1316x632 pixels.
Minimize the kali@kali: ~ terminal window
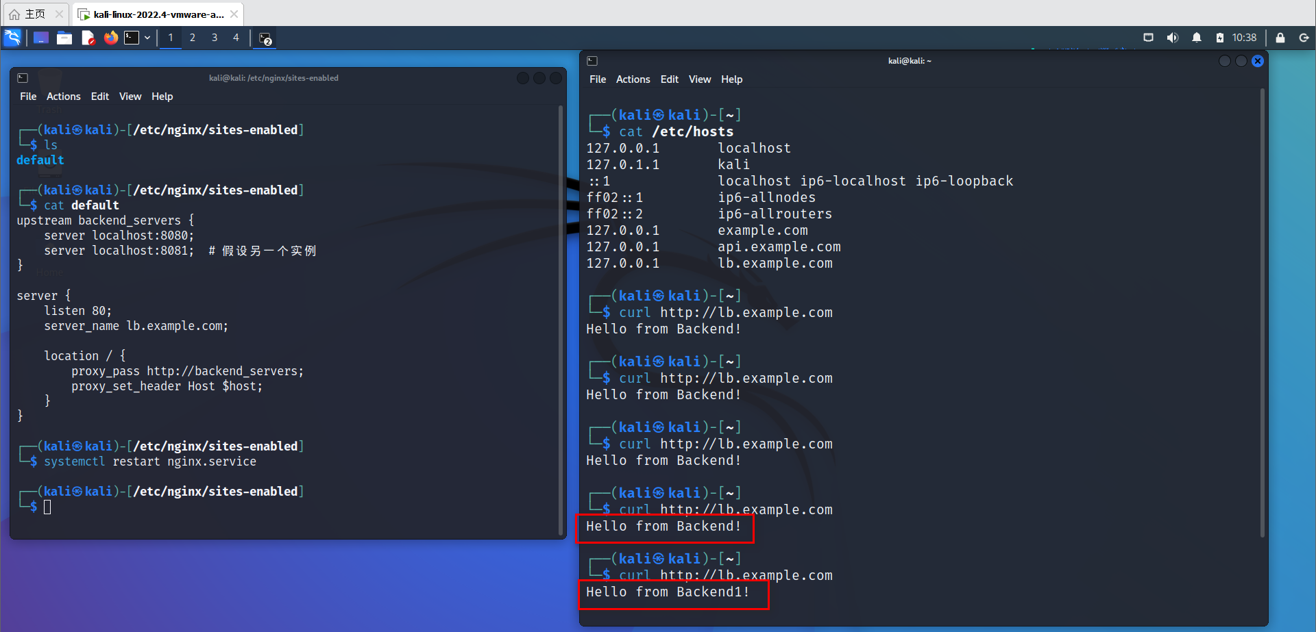(x=1225, y=61)
